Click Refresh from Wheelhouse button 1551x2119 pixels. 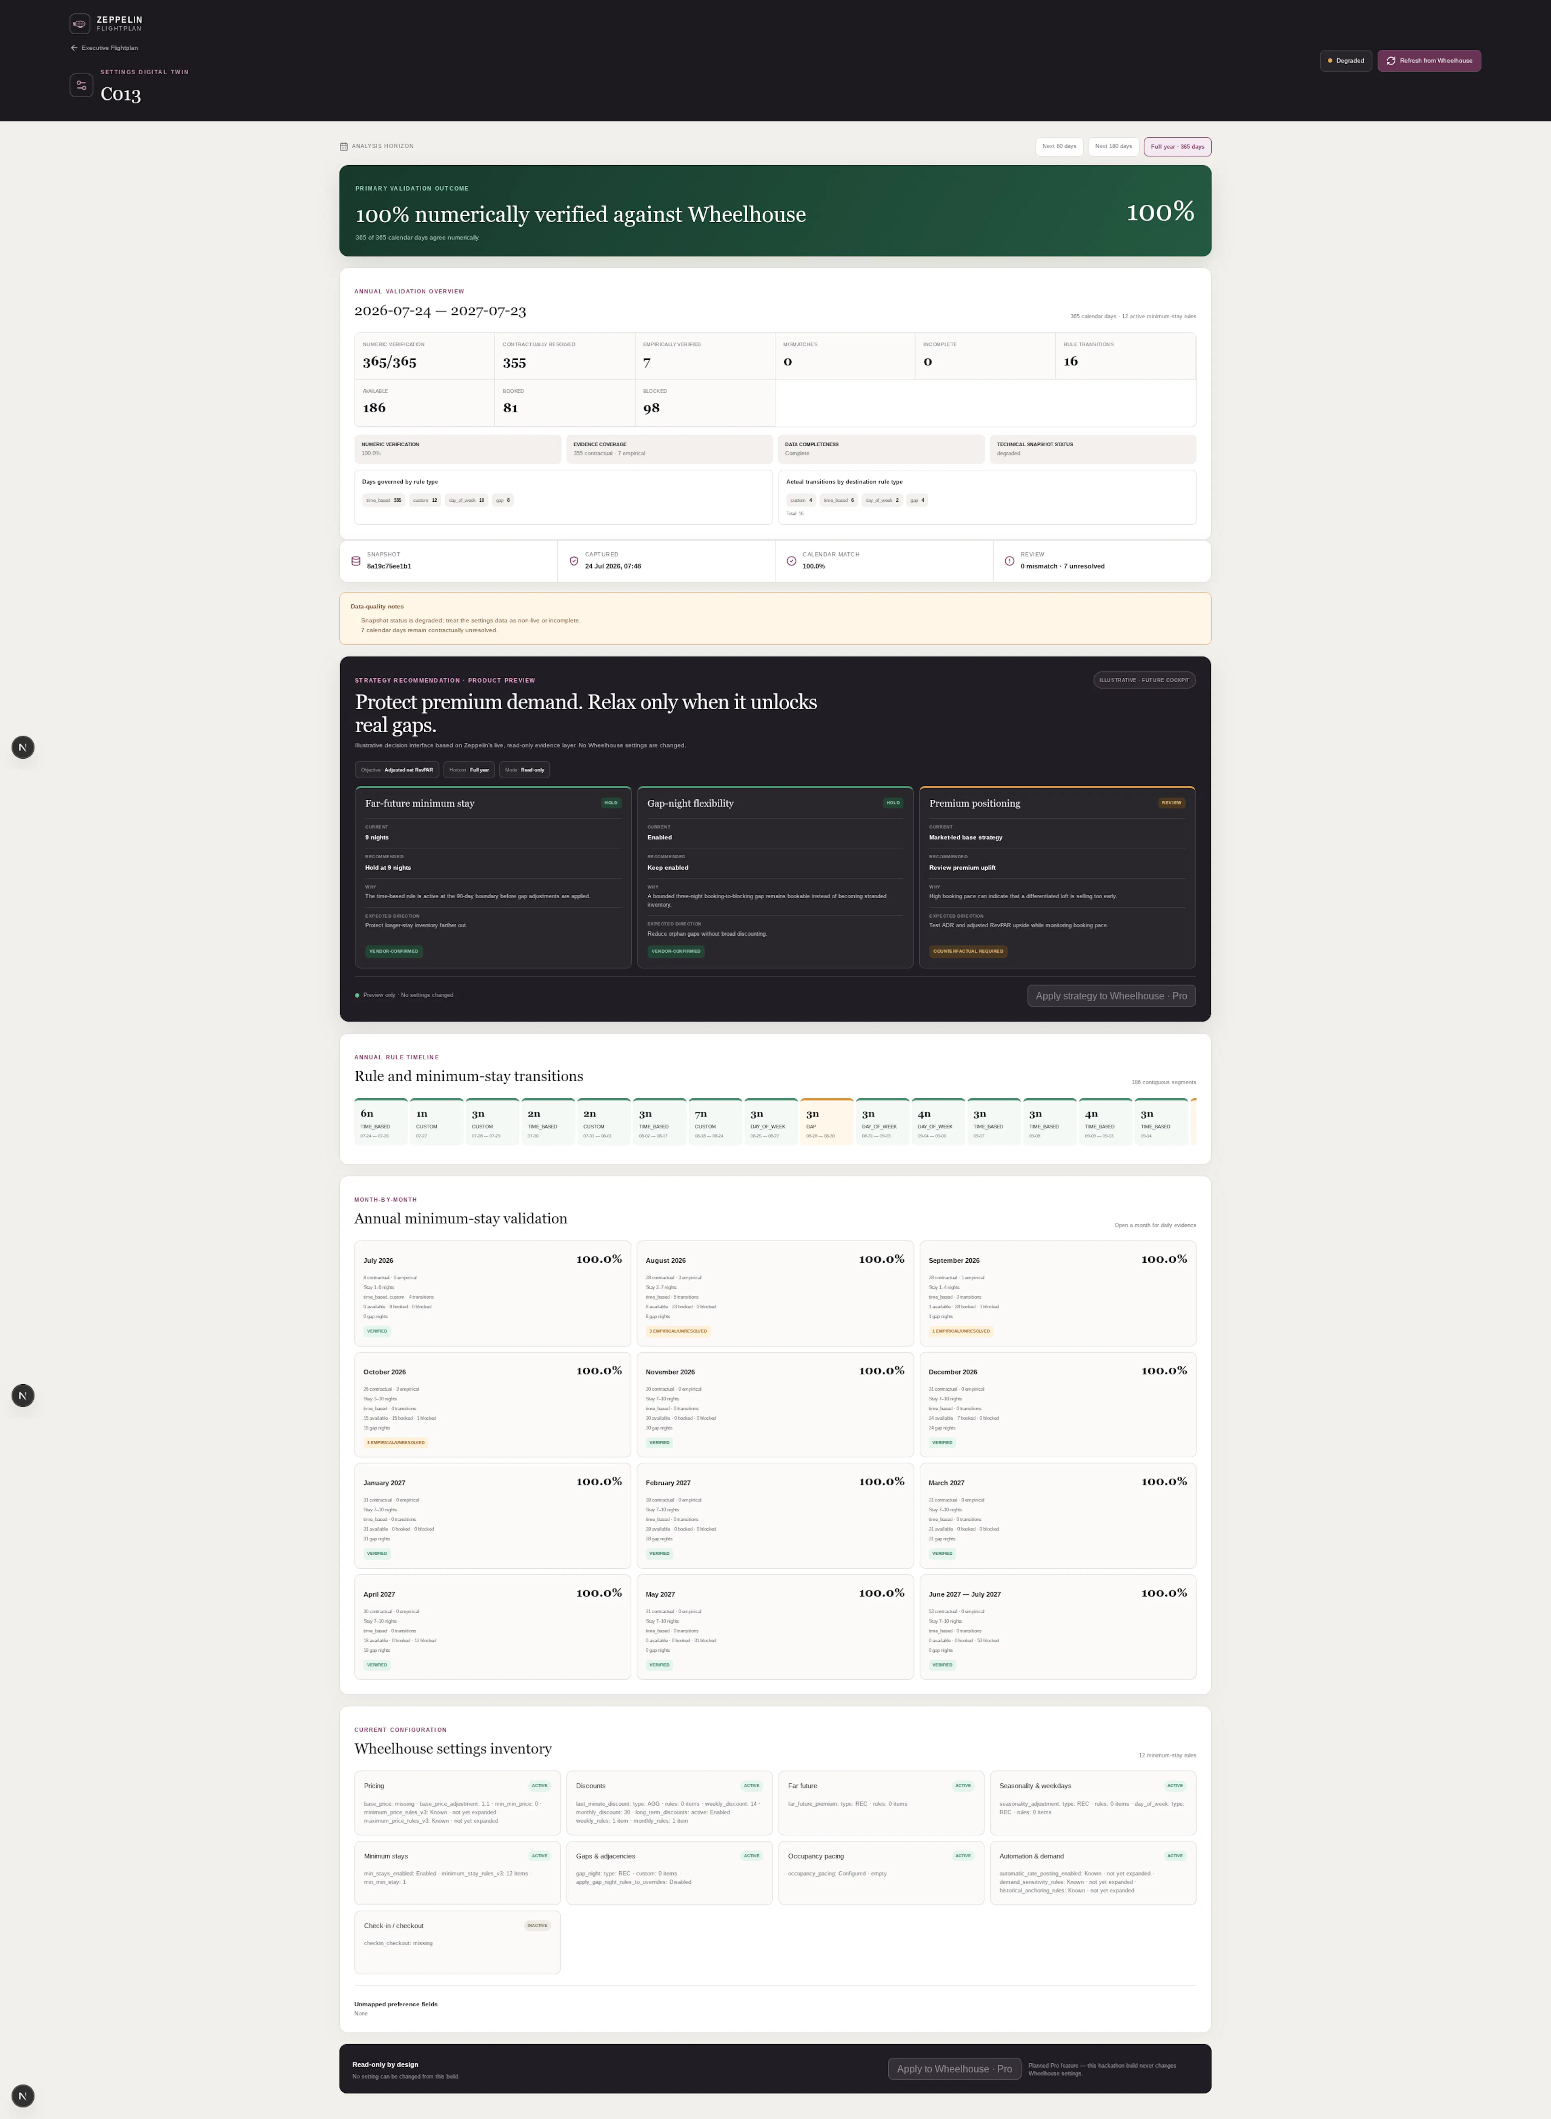[1429, 60]
